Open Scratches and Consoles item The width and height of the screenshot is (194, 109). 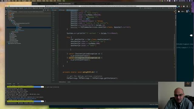tap(15, 44)
